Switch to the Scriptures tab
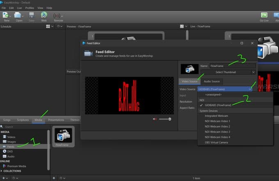279x181 pixels. [23, 120]
